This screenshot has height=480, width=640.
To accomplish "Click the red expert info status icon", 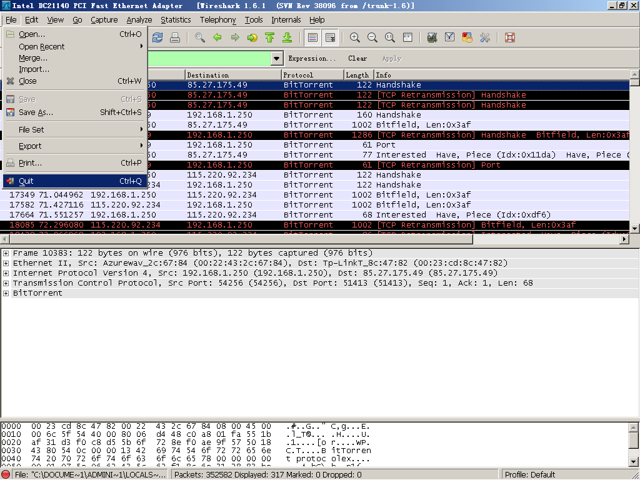I will coord(6,475).
